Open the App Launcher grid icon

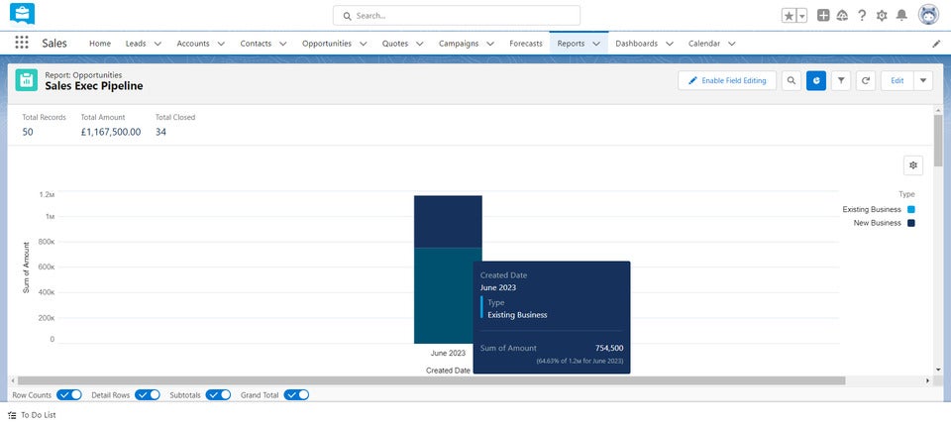[22, 43]
